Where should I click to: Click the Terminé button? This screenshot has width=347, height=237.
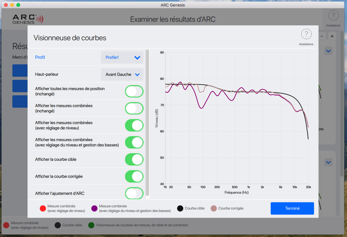pyautogui.click(x=292, y=209)
